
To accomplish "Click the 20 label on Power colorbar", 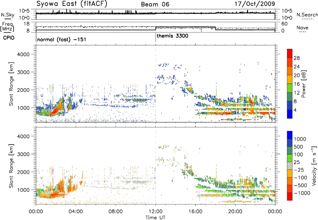I will (x=297, y=75).
